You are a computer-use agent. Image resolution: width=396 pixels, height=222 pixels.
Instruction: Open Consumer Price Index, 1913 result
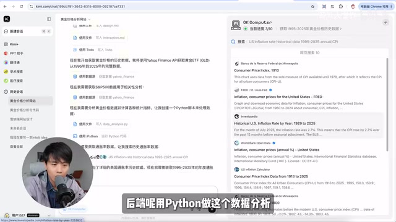[256, 70]
